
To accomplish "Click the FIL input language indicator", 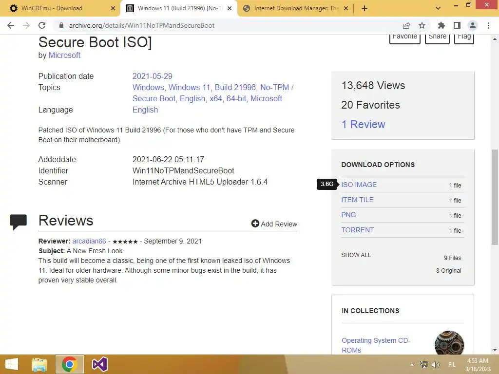I will 452,365.
